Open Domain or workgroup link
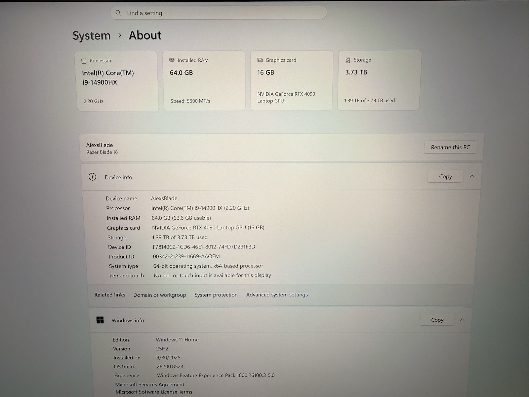 (x=160, y=295)
